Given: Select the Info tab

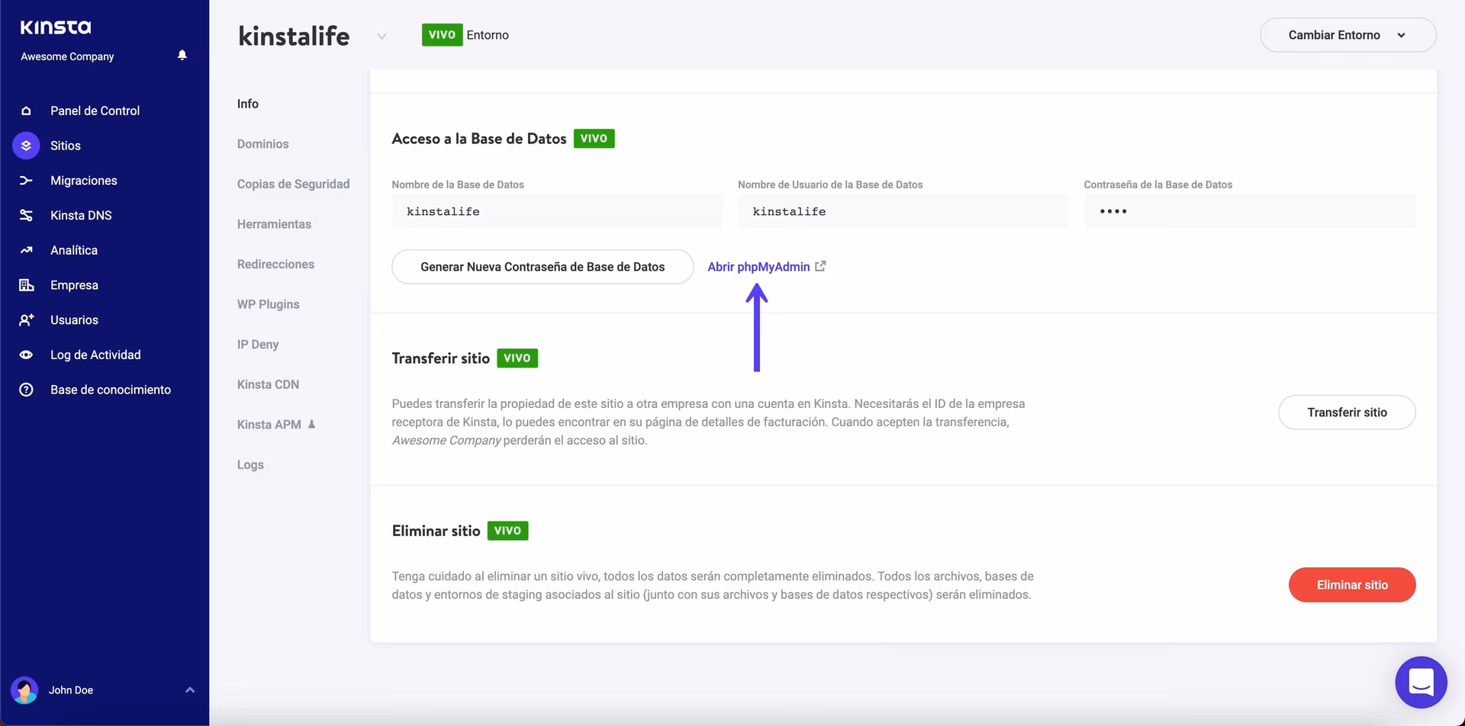Looking at the screenshot, I should [248, 104].
